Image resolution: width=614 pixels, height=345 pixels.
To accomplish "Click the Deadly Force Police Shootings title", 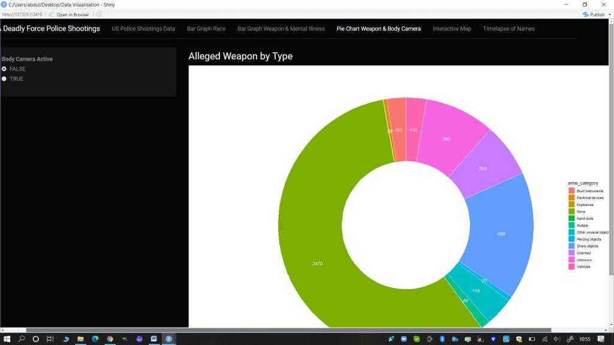I will point(52,29).
